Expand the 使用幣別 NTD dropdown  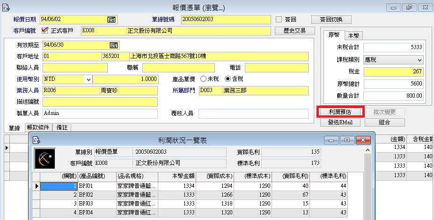pos(88,79)
